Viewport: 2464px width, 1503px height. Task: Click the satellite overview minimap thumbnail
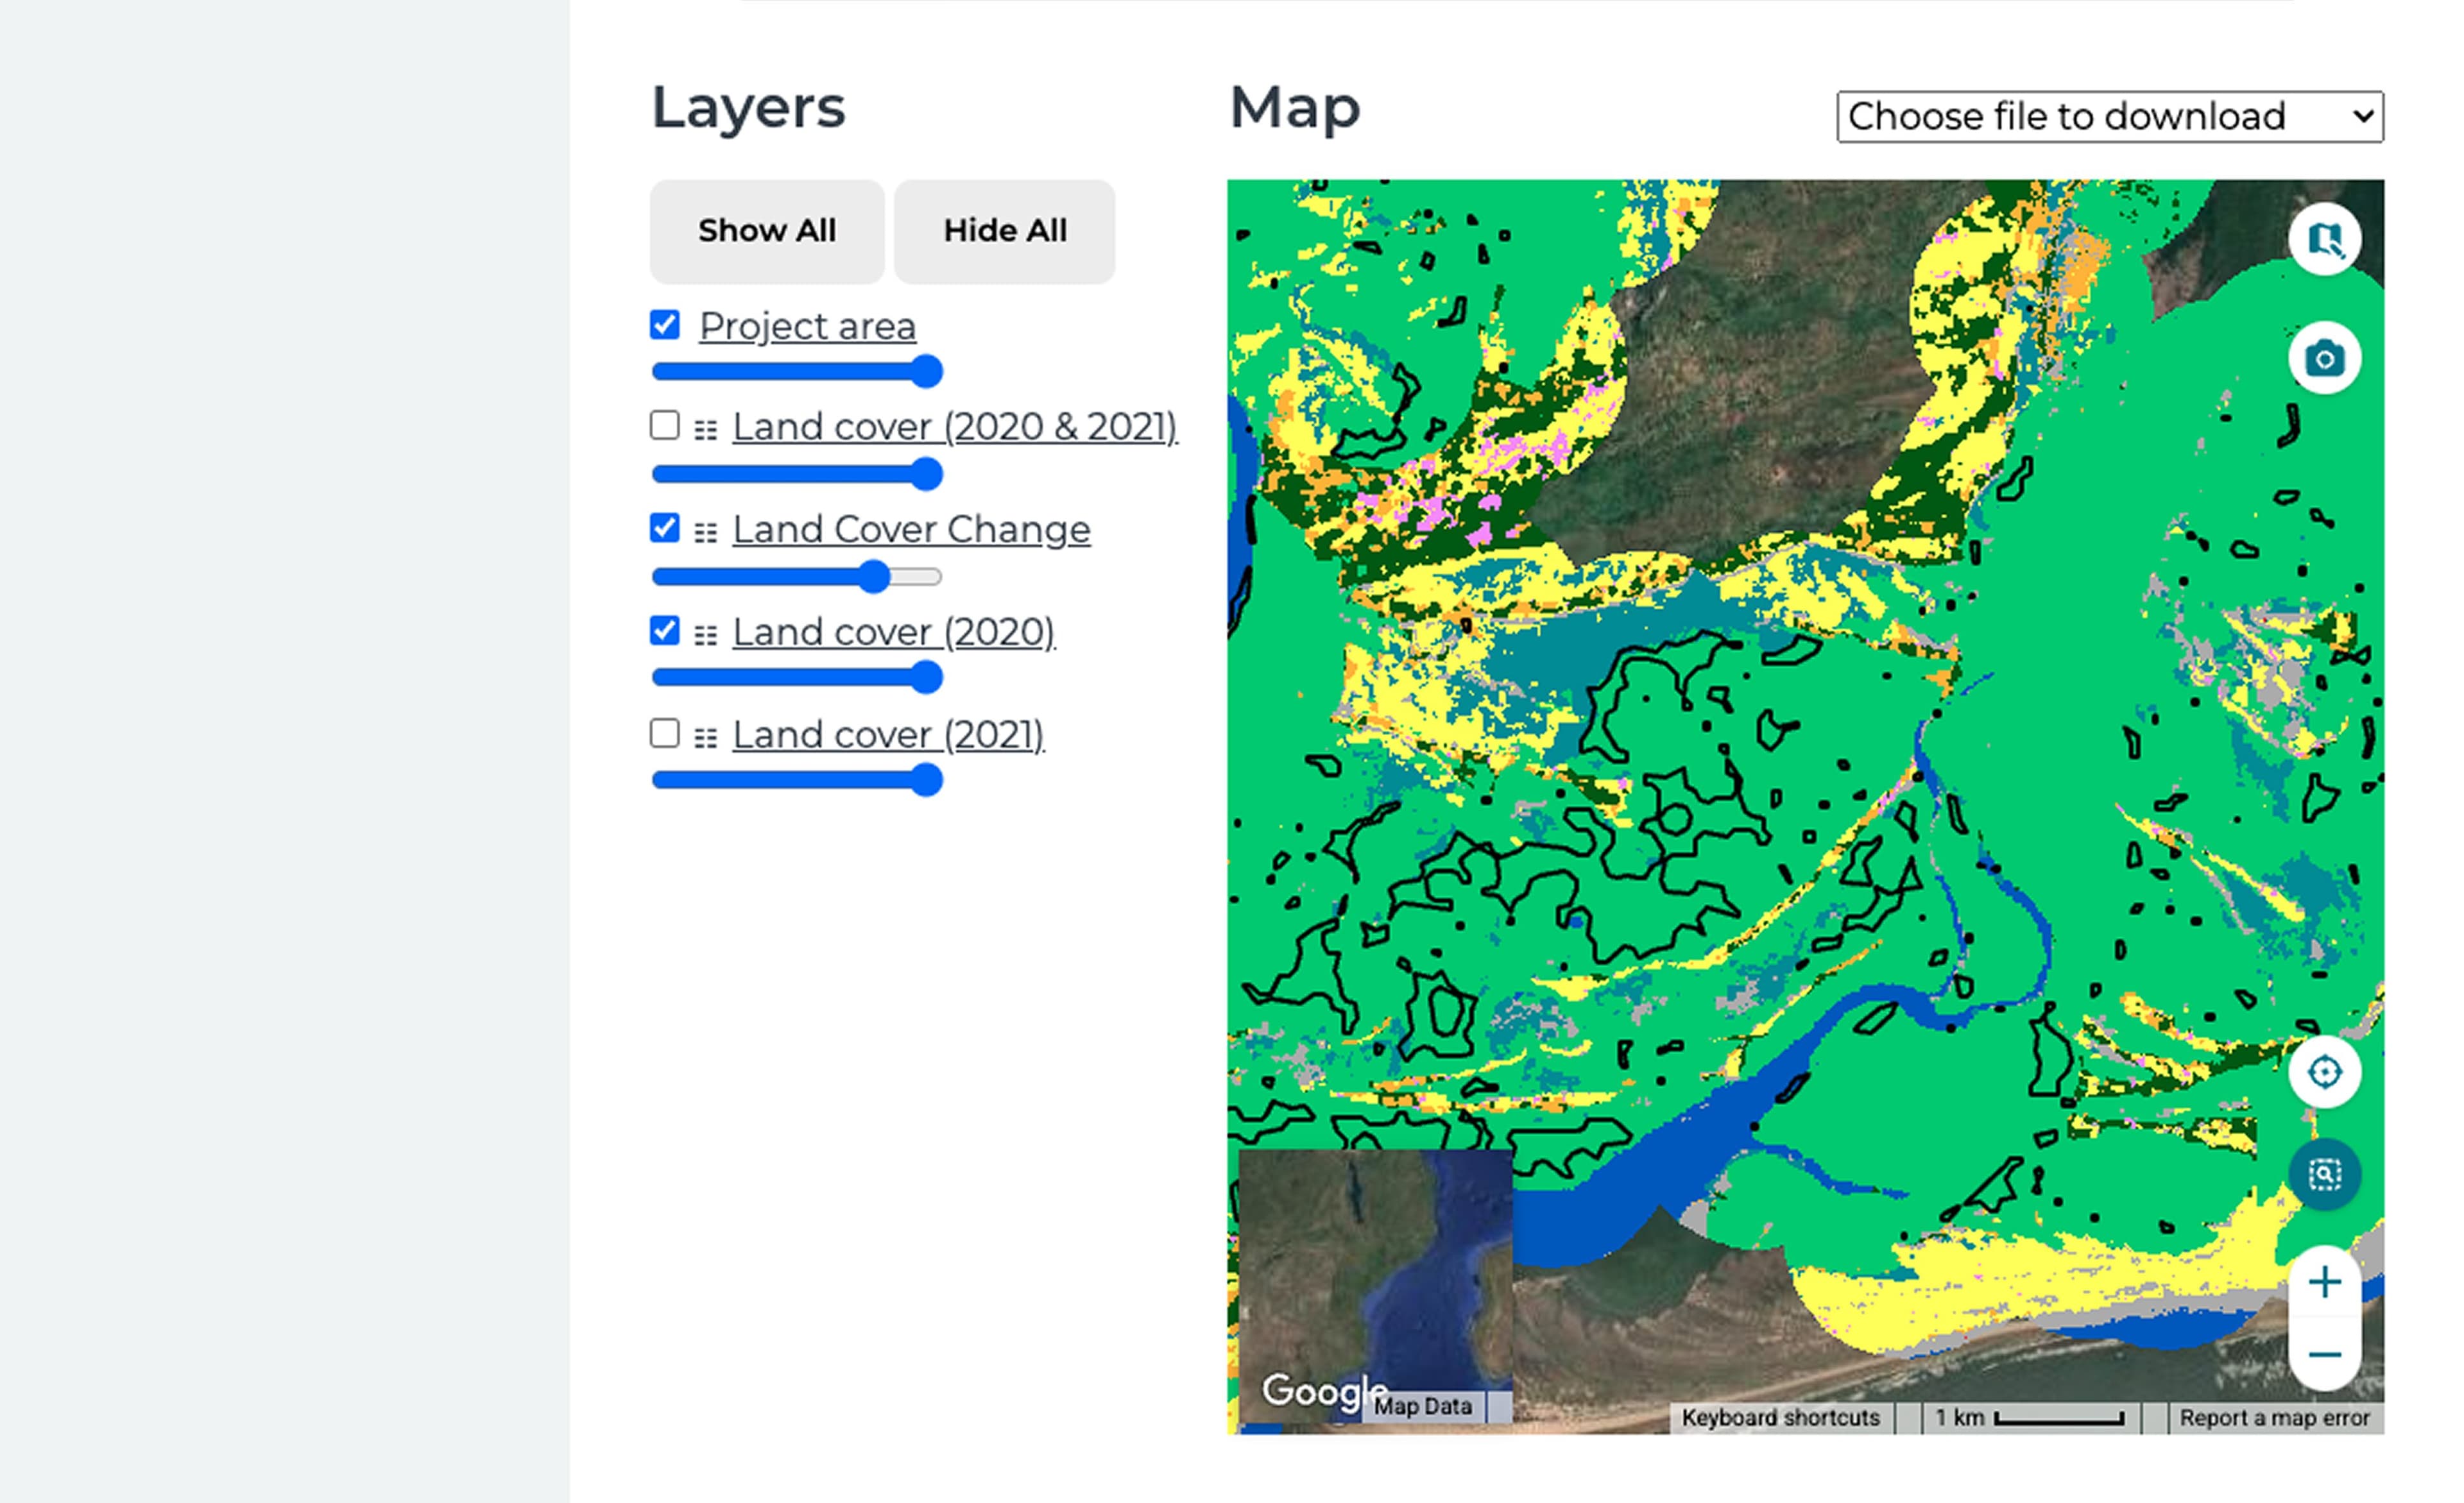coord(1375,1270)
